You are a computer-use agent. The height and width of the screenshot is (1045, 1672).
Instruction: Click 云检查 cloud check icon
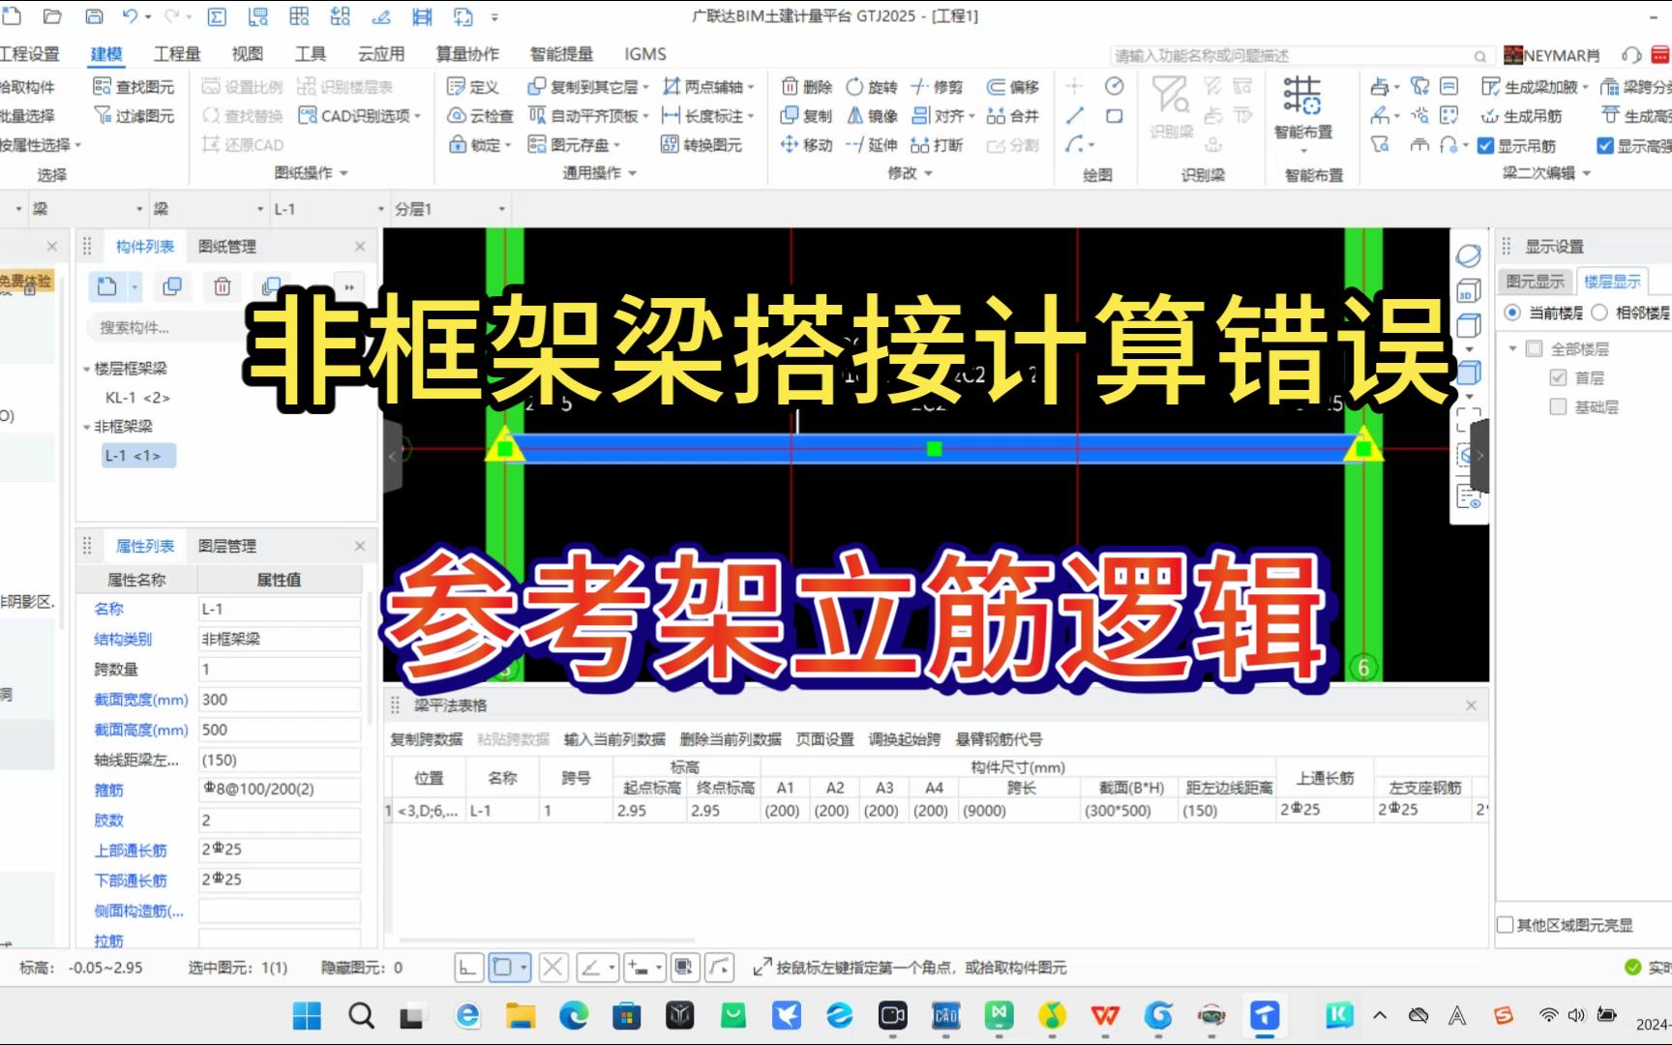coord(480,116)
